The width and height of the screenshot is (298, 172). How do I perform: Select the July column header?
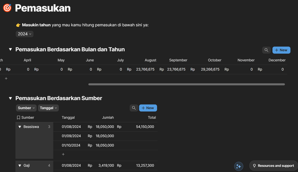tap(120, 60)
